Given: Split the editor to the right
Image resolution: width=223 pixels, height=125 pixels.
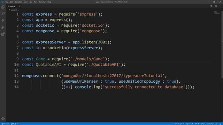Looking at the screenshot, I should (216, 6).
